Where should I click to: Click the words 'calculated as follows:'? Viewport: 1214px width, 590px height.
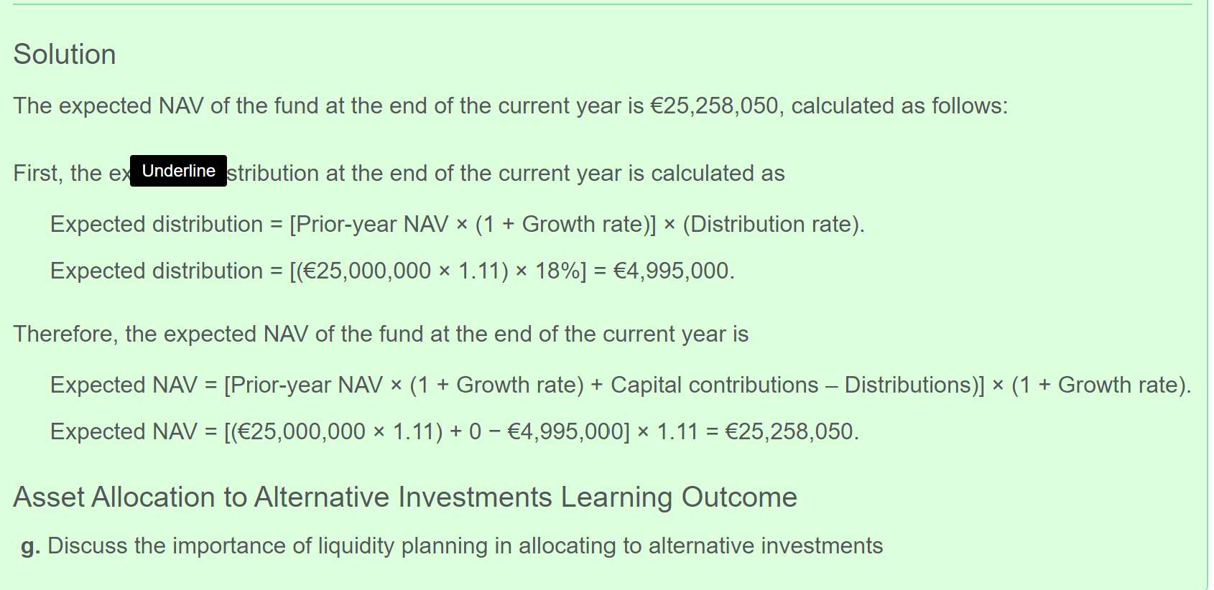pyautogui.click(x=899, y=106)
